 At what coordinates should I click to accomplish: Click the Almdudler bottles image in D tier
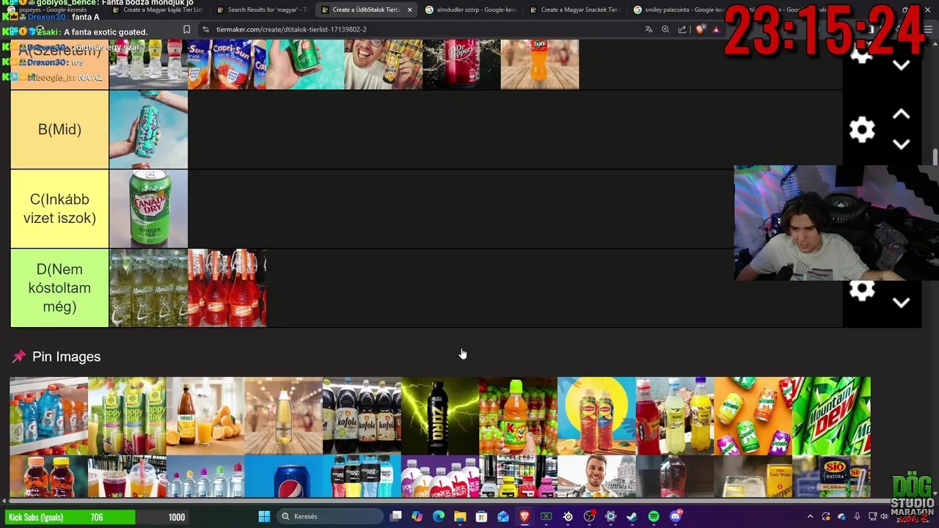coord(148,288)
